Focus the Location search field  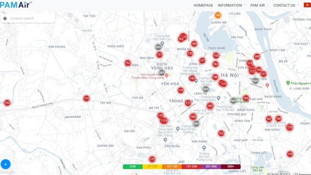(31, 18)
